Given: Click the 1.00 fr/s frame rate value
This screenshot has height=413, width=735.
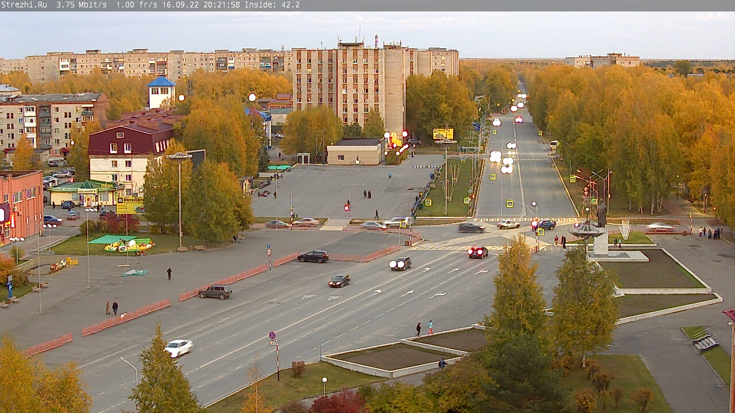Looking at the screenshot, I should (137, 5).
